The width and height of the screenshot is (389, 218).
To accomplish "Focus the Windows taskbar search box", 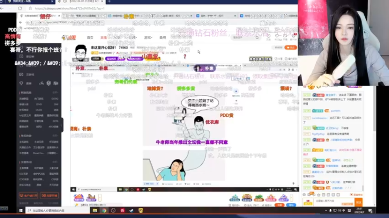I will [57, 210].
